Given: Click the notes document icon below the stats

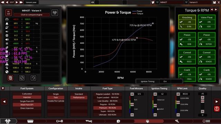Looking at the screenshot, I should 10,78.
